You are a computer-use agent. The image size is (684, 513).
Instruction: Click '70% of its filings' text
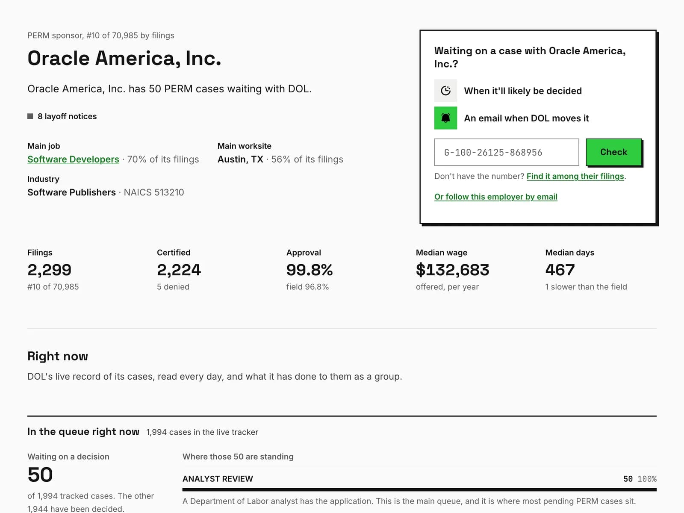(x=163, y=159)
